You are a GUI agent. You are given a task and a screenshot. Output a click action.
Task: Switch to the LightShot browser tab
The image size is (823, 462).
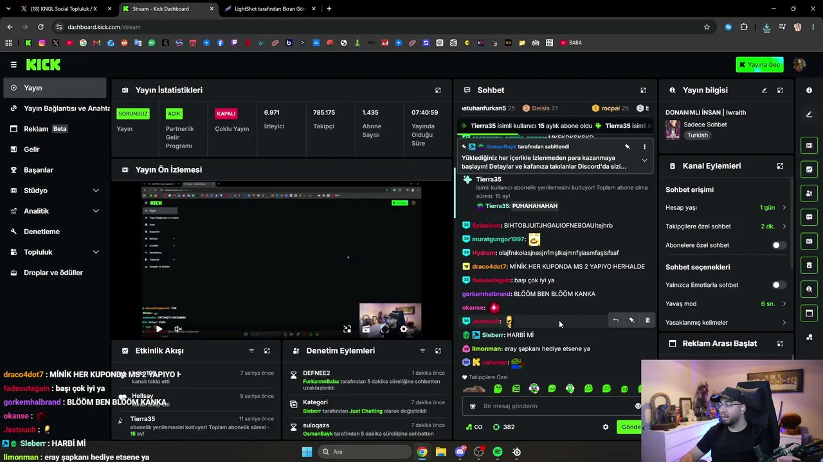click(x=270, y=9)
